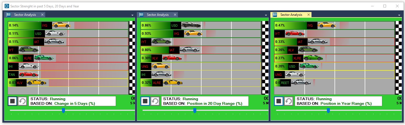Restart the Year Range sector race
Viewport: 405px width, 125px height.
click(289, 101)
